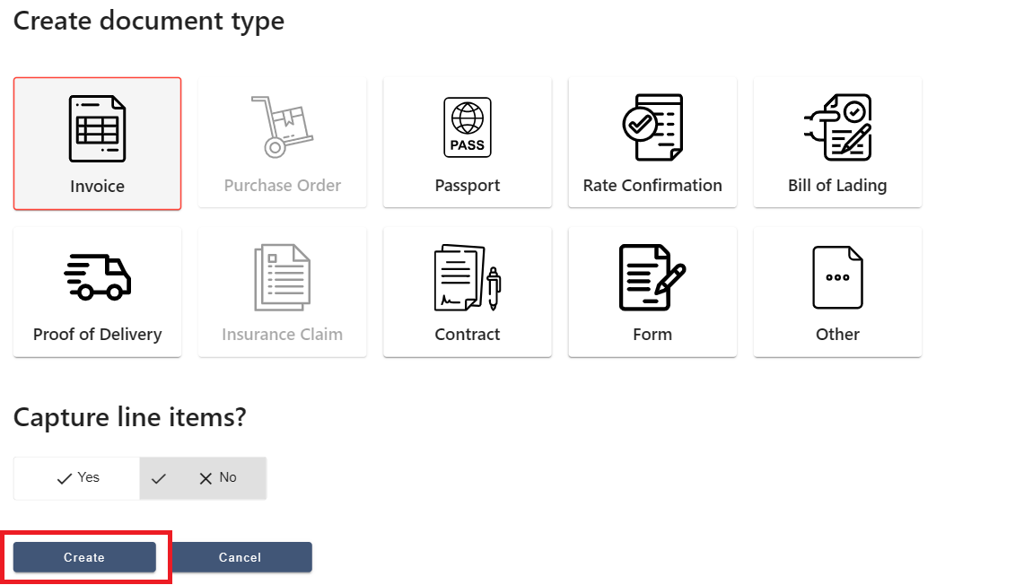Pick the Proof of Delivery truck icon

click(97, 275)
